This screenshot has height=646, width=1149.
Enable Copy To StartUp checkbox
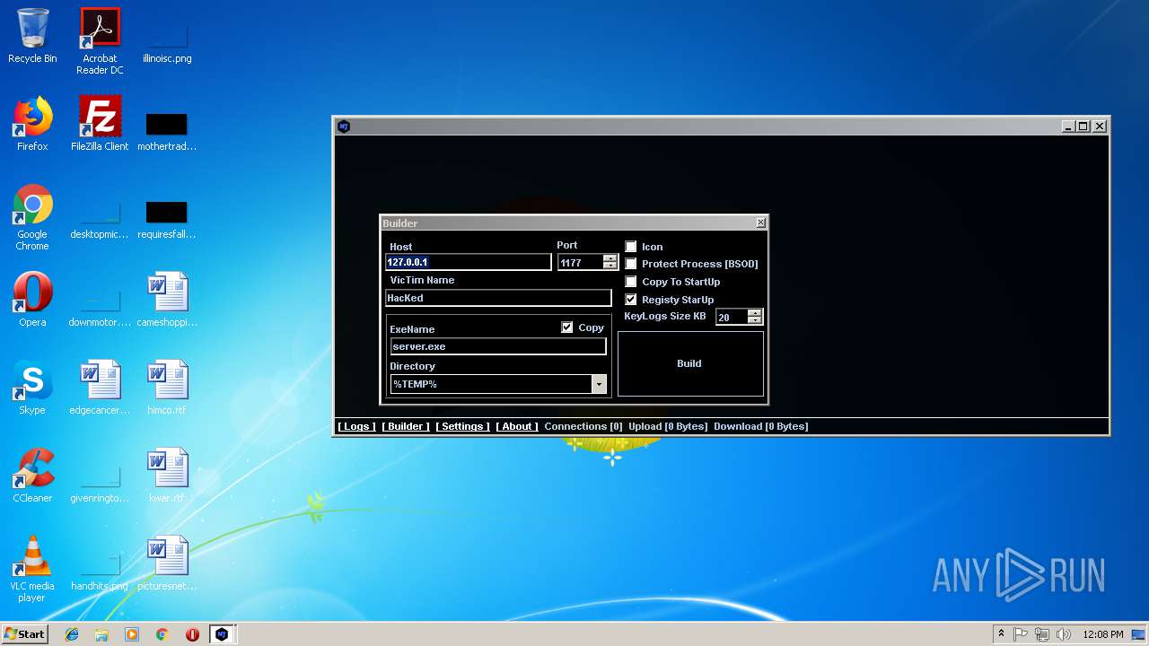click(631, 282)
